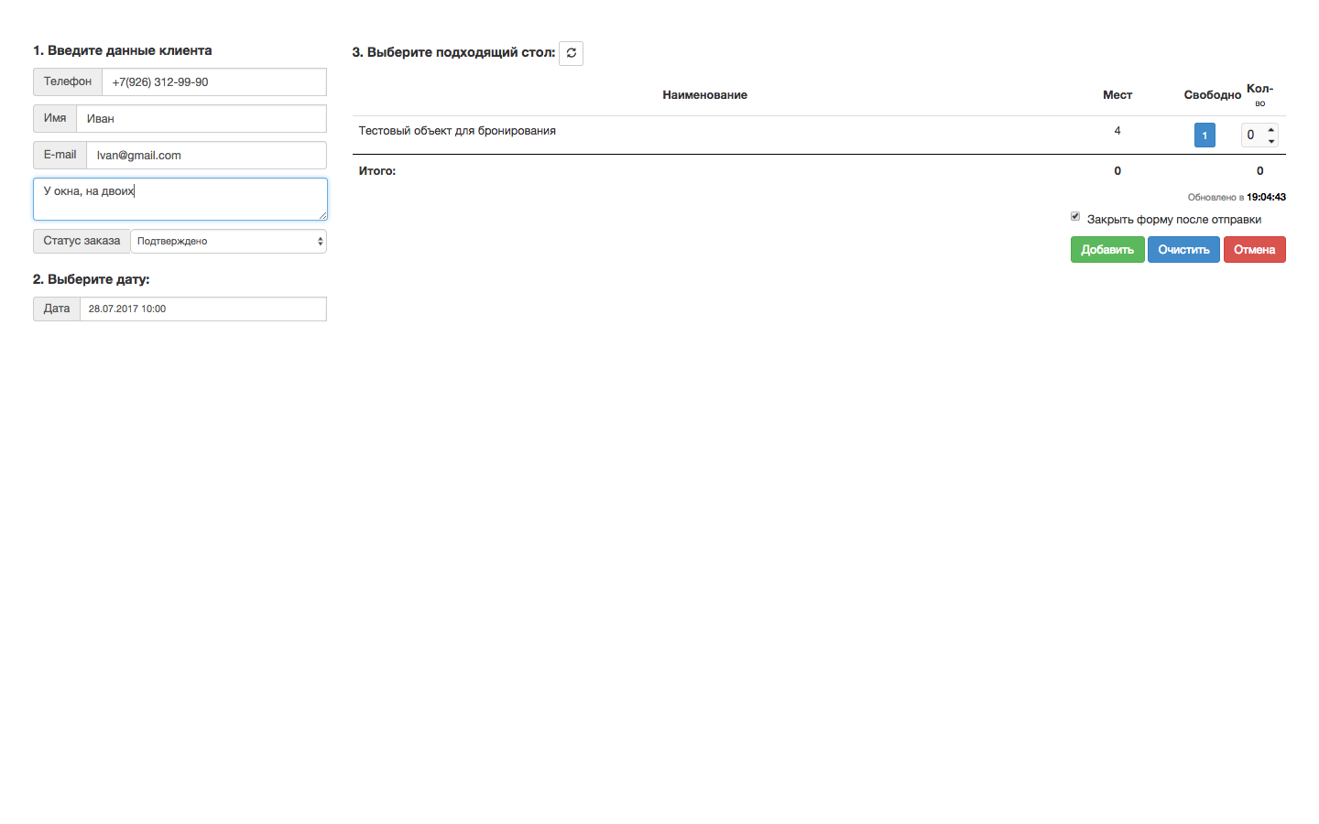Click the blue free count badge '1'
1319x824 pixels.
tap(1205, 136)
